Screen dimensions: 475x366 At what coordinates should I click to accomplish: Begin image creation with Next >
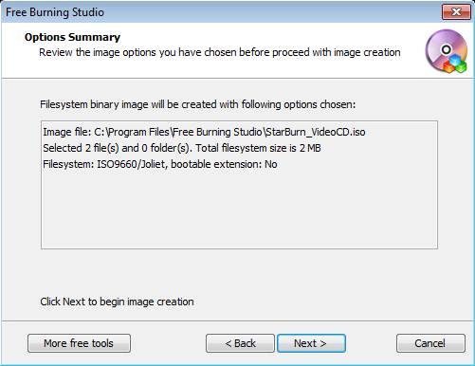pyautogui.click(x=311, y=343)
